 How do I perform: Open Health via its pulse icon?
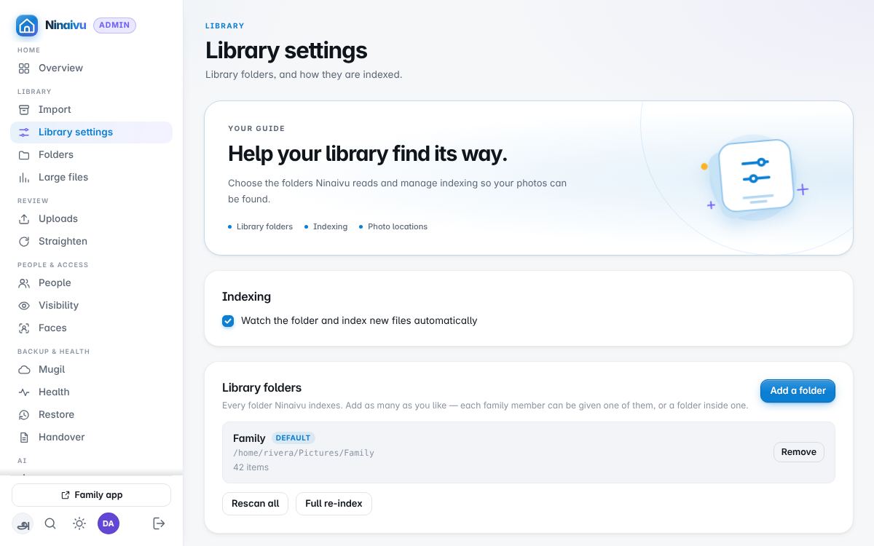(x=24, y=392)
